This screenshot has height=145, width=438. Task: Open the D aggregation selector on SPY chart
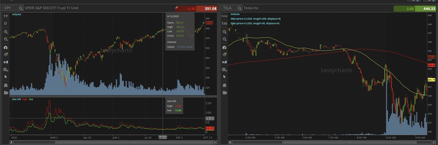pyautogui.click(x=6, y=23)
